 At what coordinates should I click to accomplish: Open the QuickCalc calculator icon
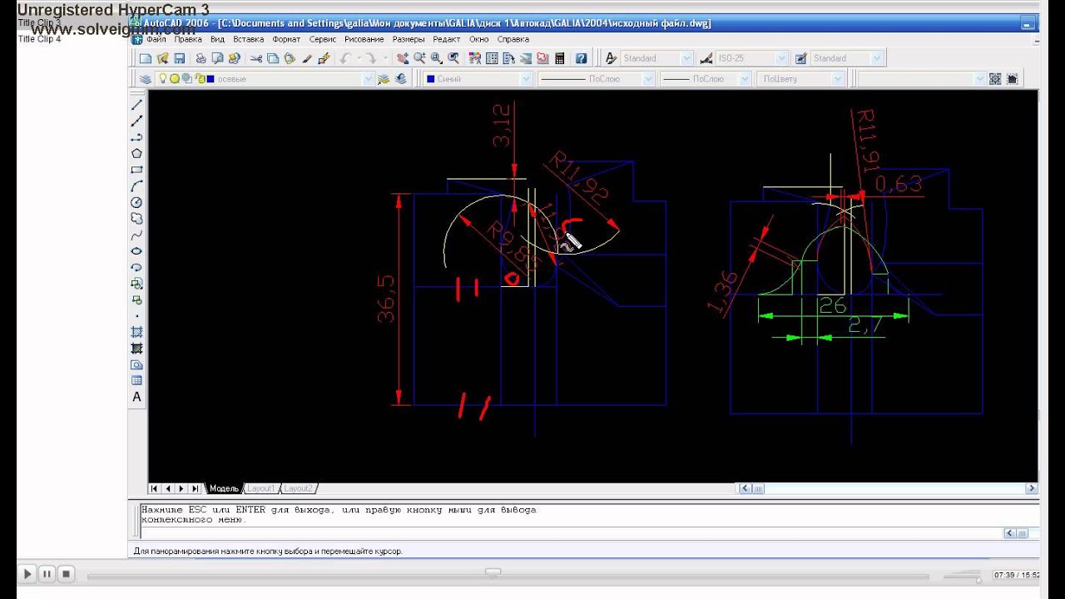(559, 58)
